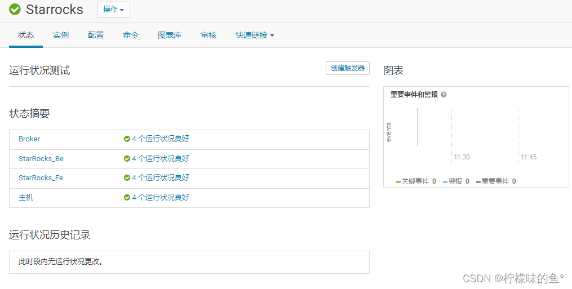Image resolution: width=572 pixels, height=289 pixels.
Task: Click the green check icon in StarRocks_Fe row
Action: point(127,177)
